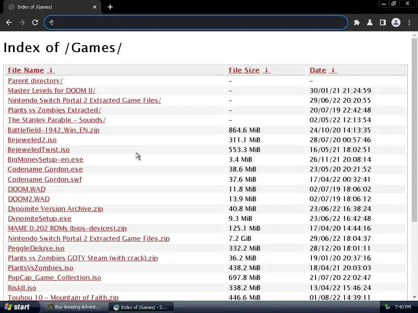
Task: Go back with the browser back arrow
Action: pos(9,23)
